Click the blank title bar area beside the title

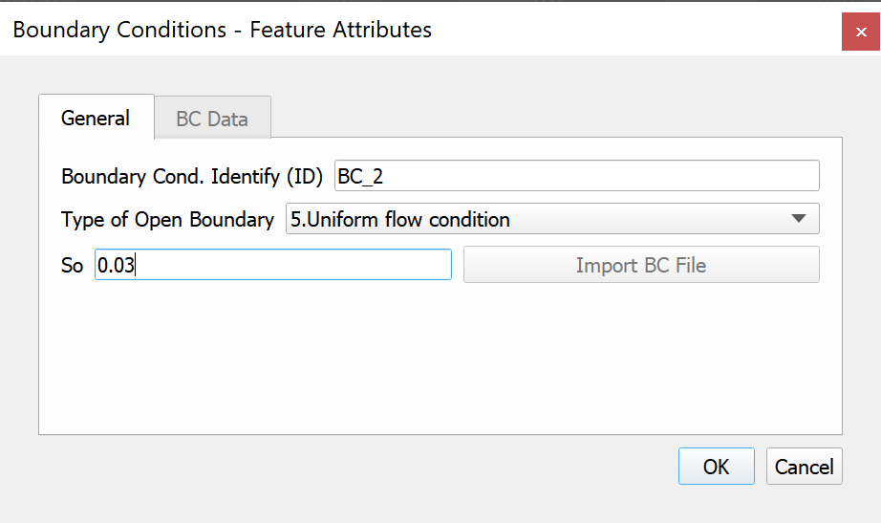pos(631,31)
